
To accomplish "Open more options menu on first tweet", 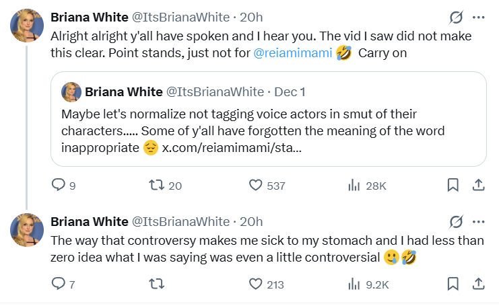I will pyautogui.click(x=478, y=18).
